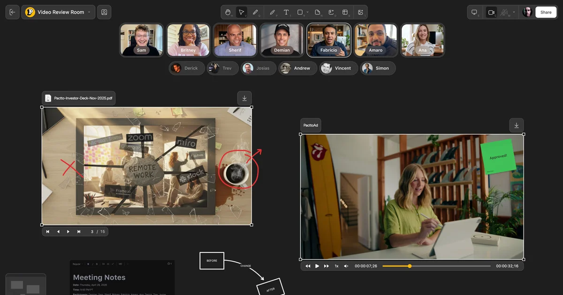Open the participants panel icon
This screenshot has height=295, width=563.
coord(104,12)
